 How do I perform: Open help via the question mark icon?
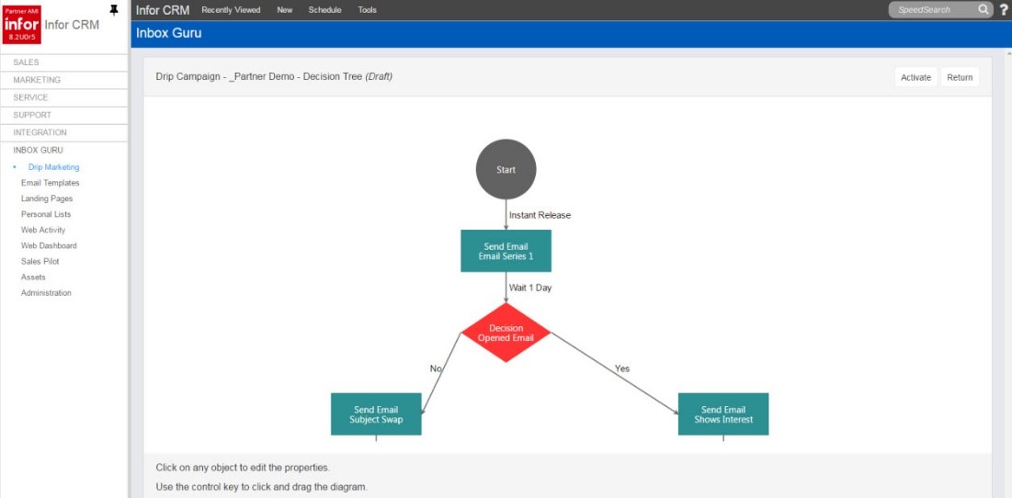point(1003,10)
